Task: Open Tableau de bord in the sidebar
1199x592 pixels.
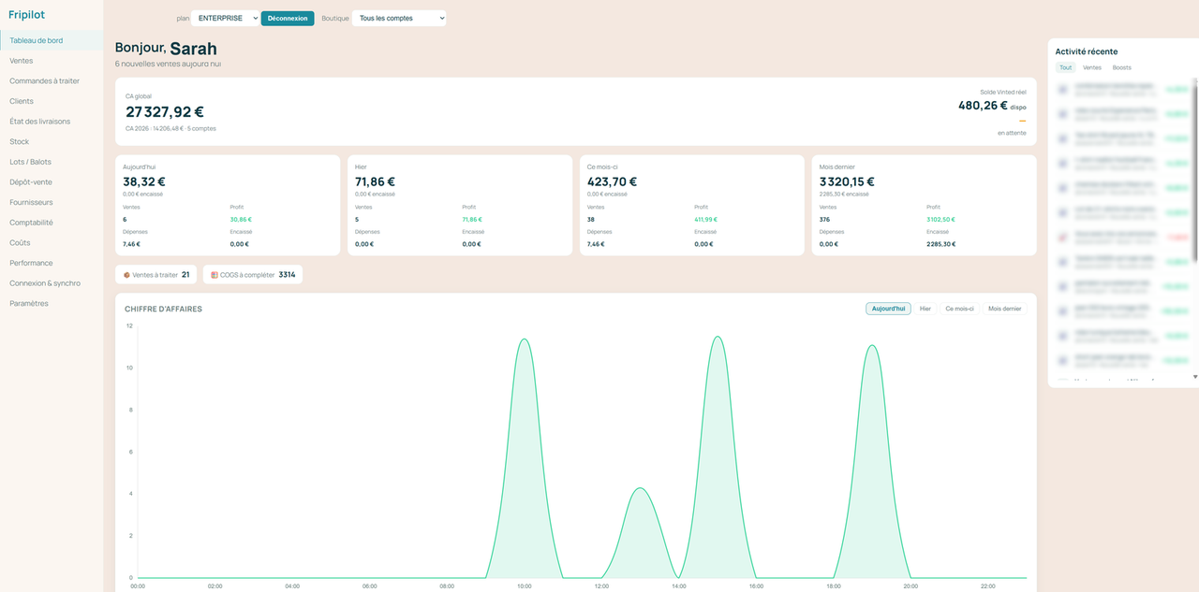Action: pos(52,40)
